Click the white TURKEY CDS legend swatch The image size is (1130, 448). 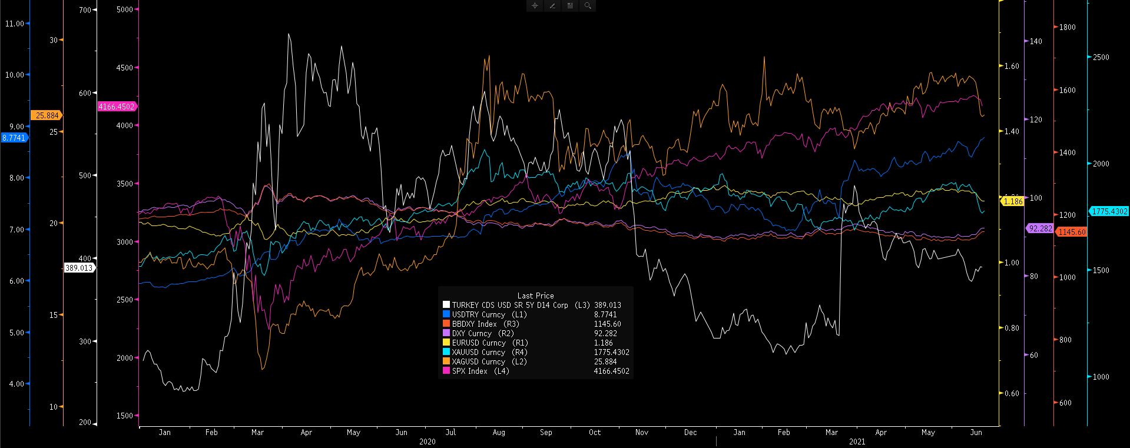(446, 305)
